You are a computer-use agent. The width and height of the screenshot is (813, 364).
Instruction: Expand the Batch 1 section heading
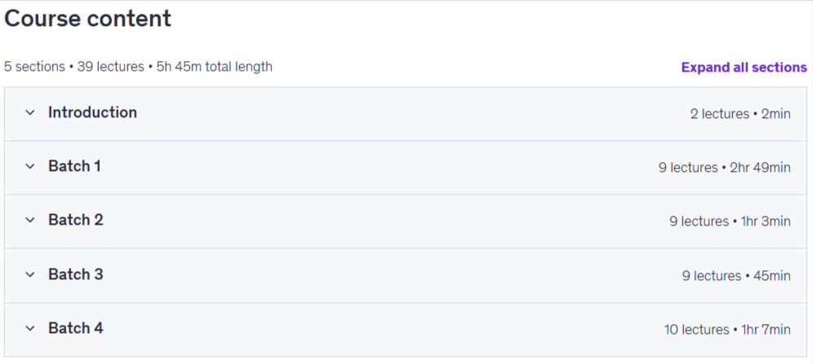point(74,166)
